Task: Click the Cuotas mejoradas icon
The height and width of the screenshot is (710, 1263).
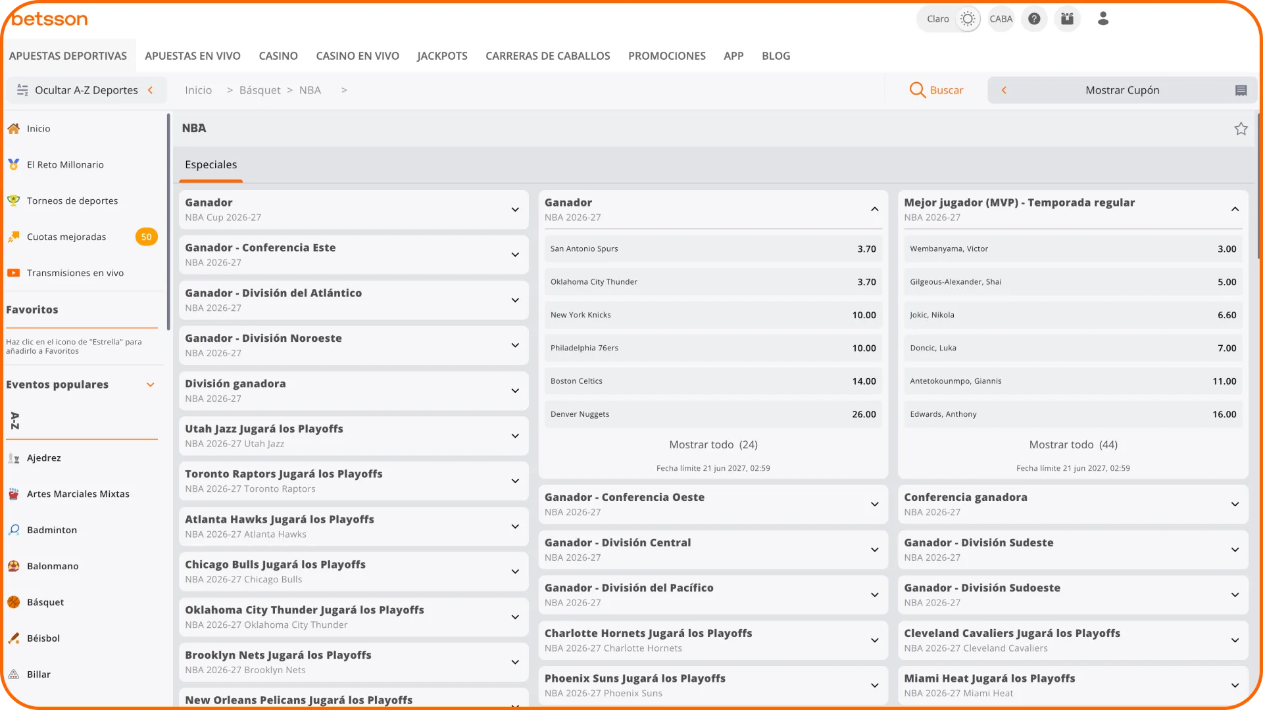Action: (13, 237)
